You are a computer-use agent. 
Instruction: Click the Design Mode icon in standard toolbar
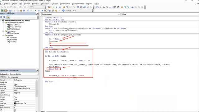click(45, 11)
